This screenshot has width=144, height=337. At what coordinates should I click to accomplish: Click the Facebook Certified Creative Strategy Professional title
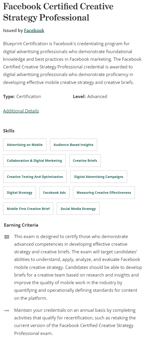tap(58, 12)
